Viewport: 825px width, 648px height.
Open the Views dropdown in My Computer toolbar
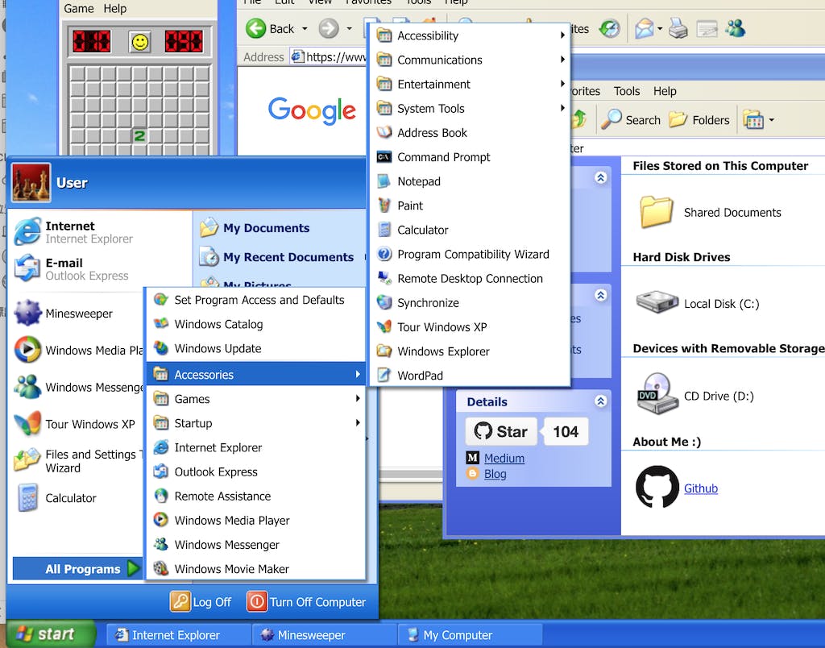[x=757, y=120]
